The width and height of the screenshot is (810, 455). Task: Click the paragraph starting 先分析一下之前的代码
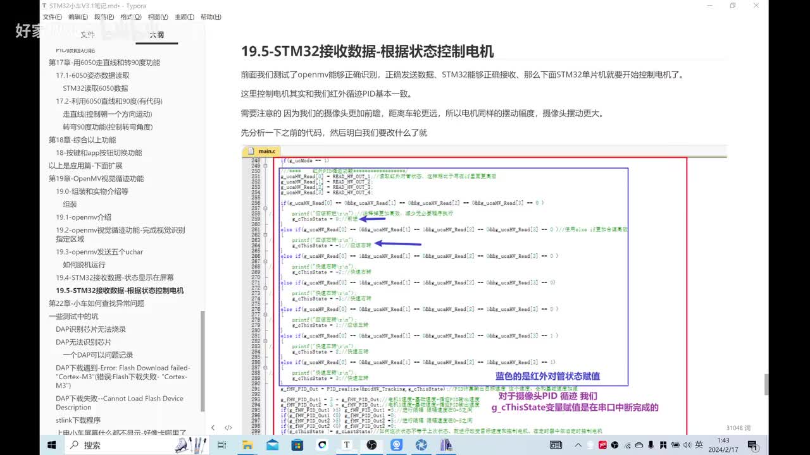pyautogui.click(x=334, y=133)
